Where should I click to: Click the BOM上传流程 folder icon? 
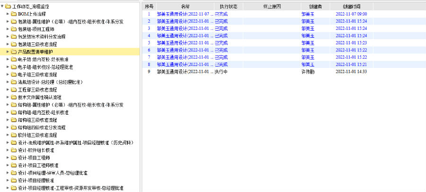pyautogui.click(x=14, y=14)
